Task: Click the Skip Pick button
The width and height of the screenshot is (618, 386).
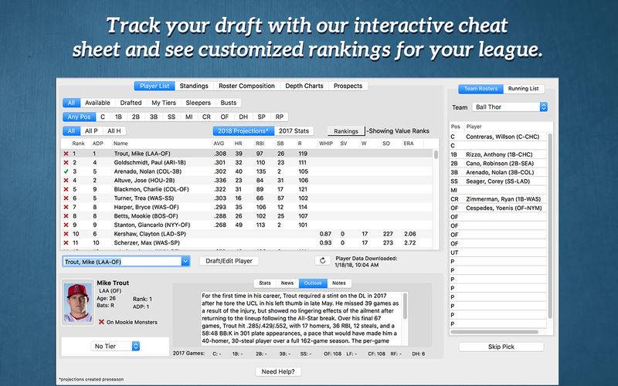Action: coord(501,347)
